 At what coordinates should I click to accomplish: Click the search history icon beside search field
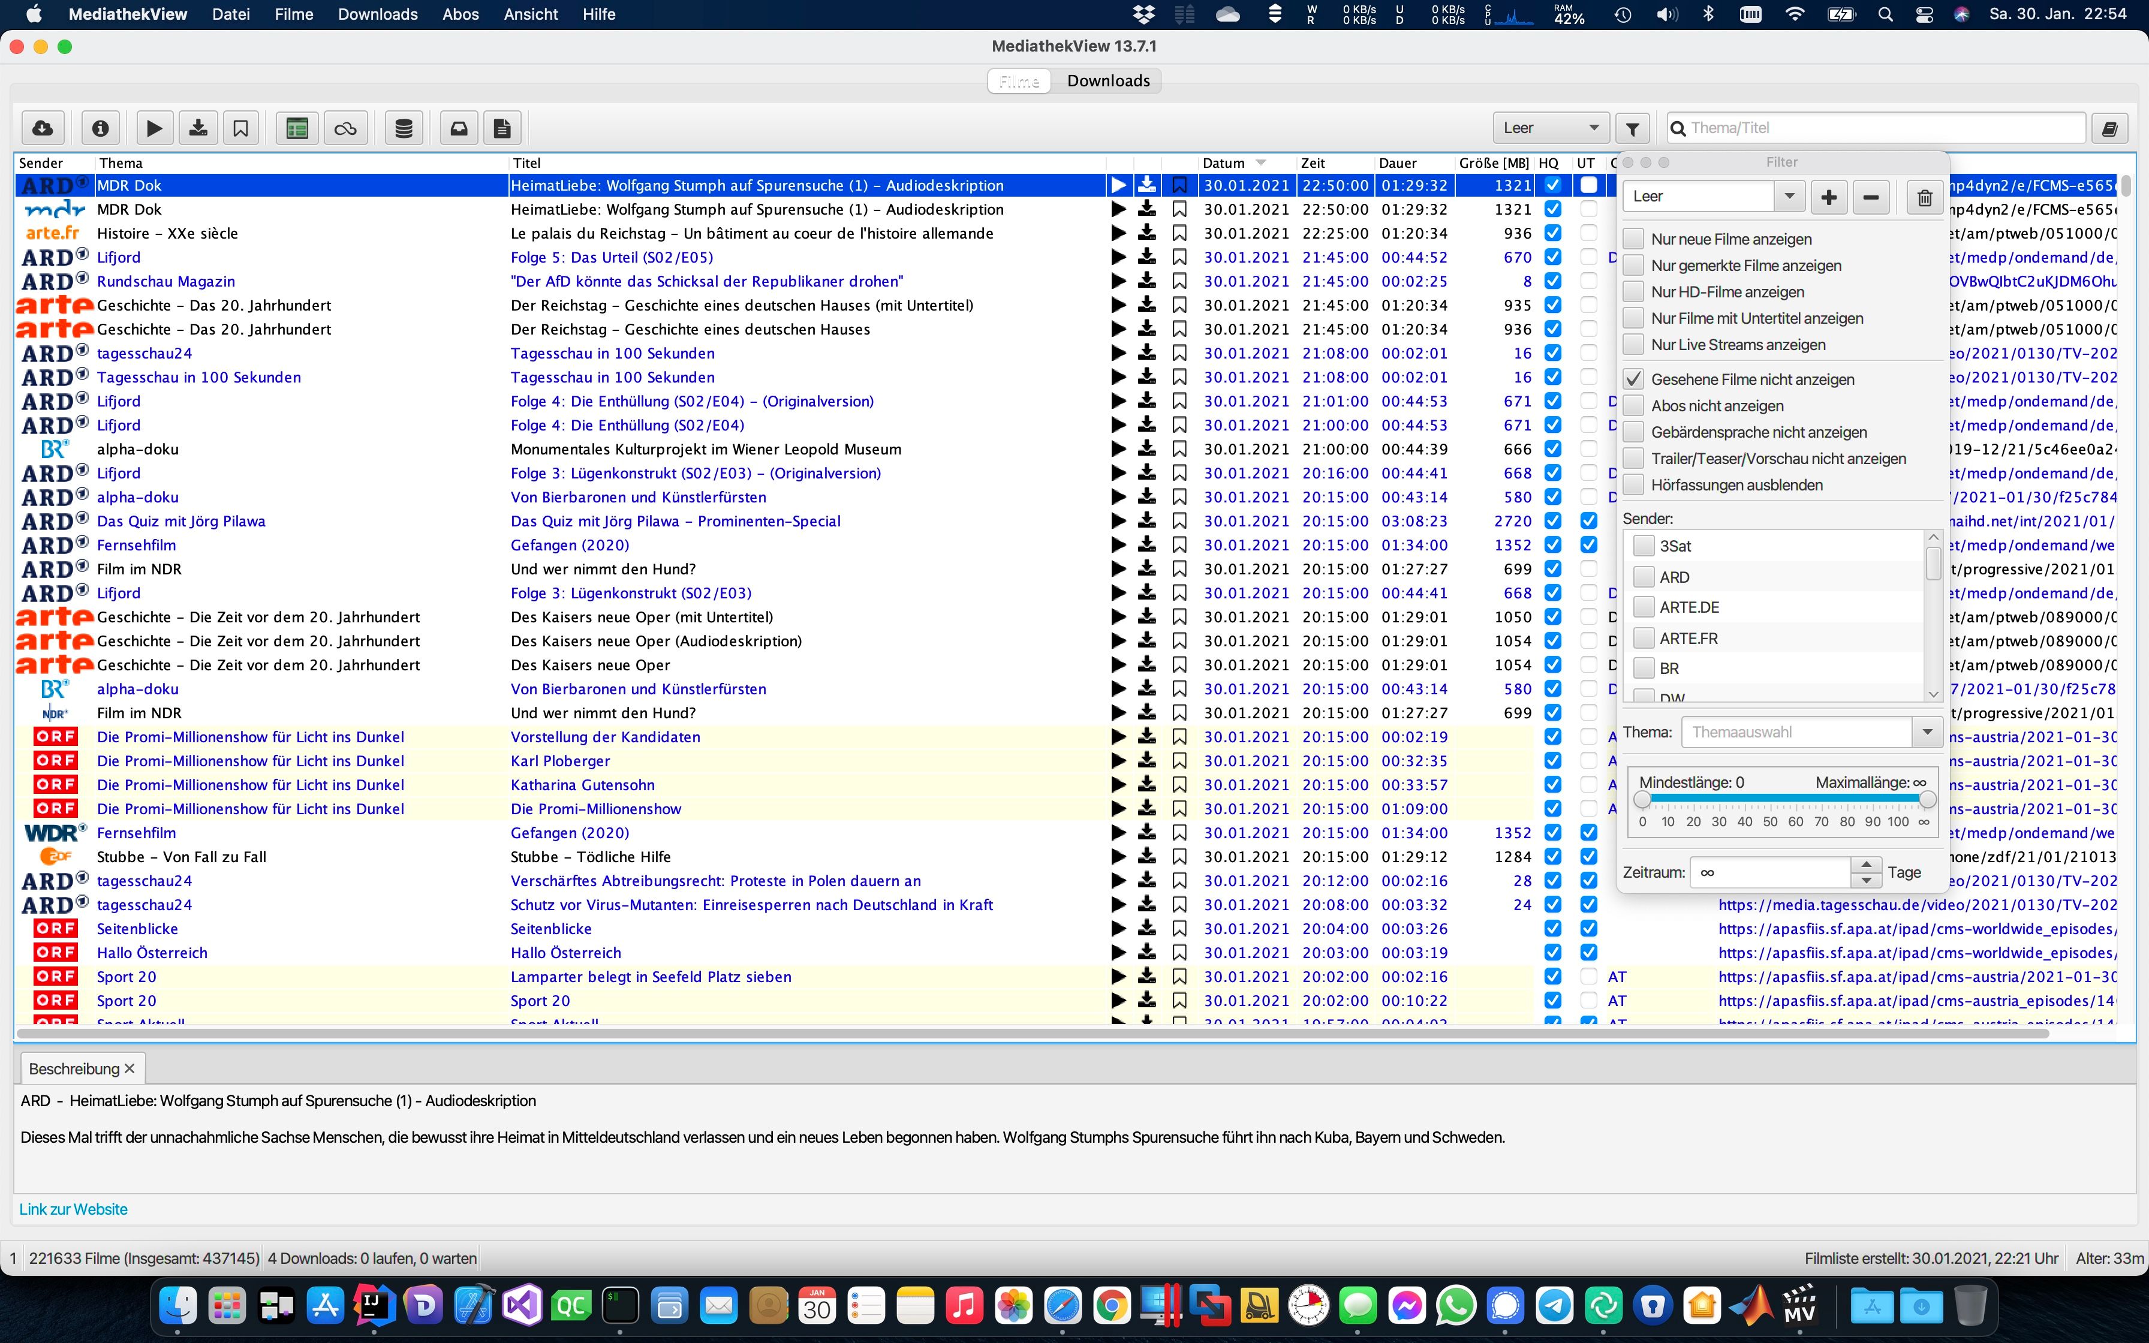2111,129
